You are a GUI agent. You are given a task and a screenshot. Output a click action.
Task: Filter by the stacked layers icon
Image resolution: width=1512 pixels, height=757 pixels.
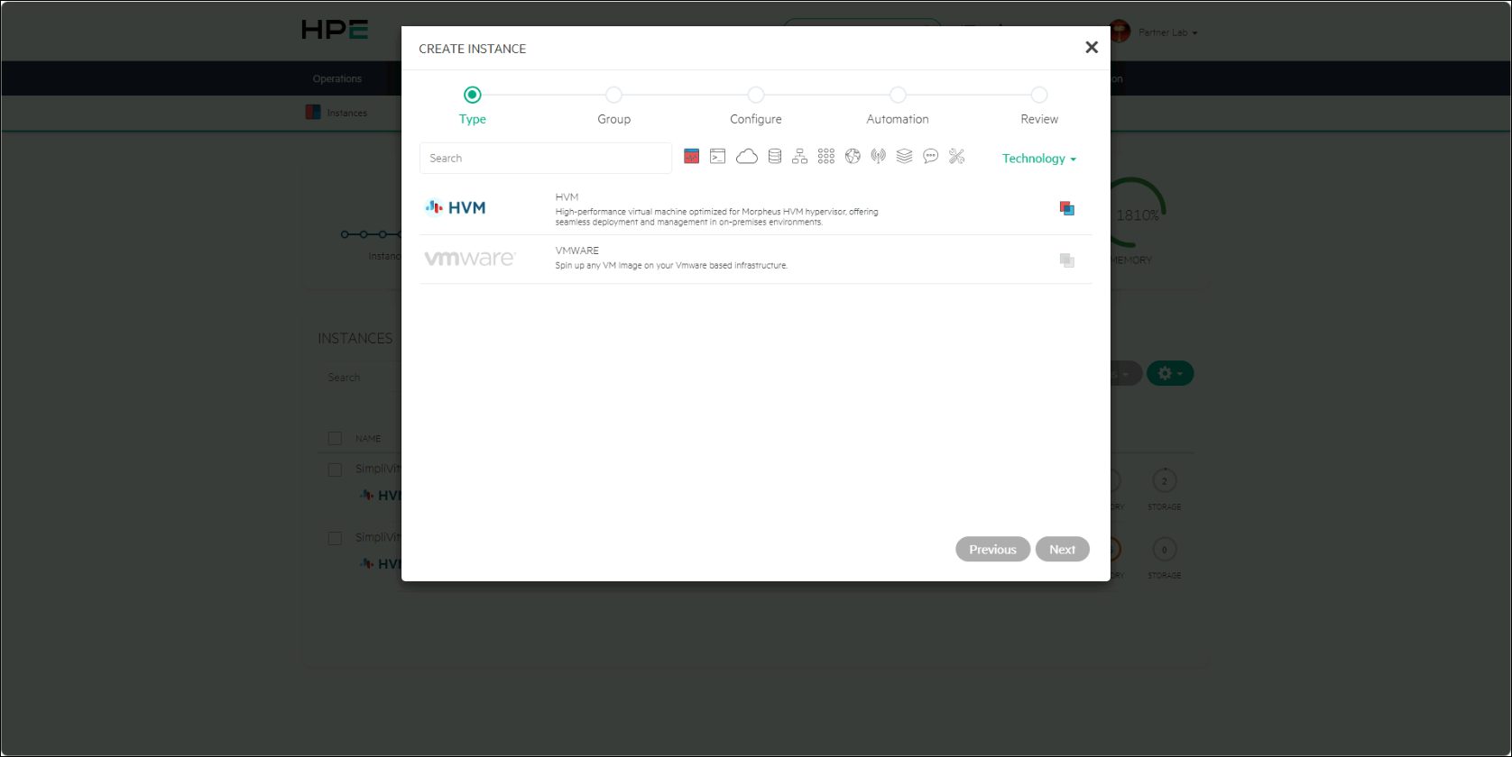click(x=905, y=157)
